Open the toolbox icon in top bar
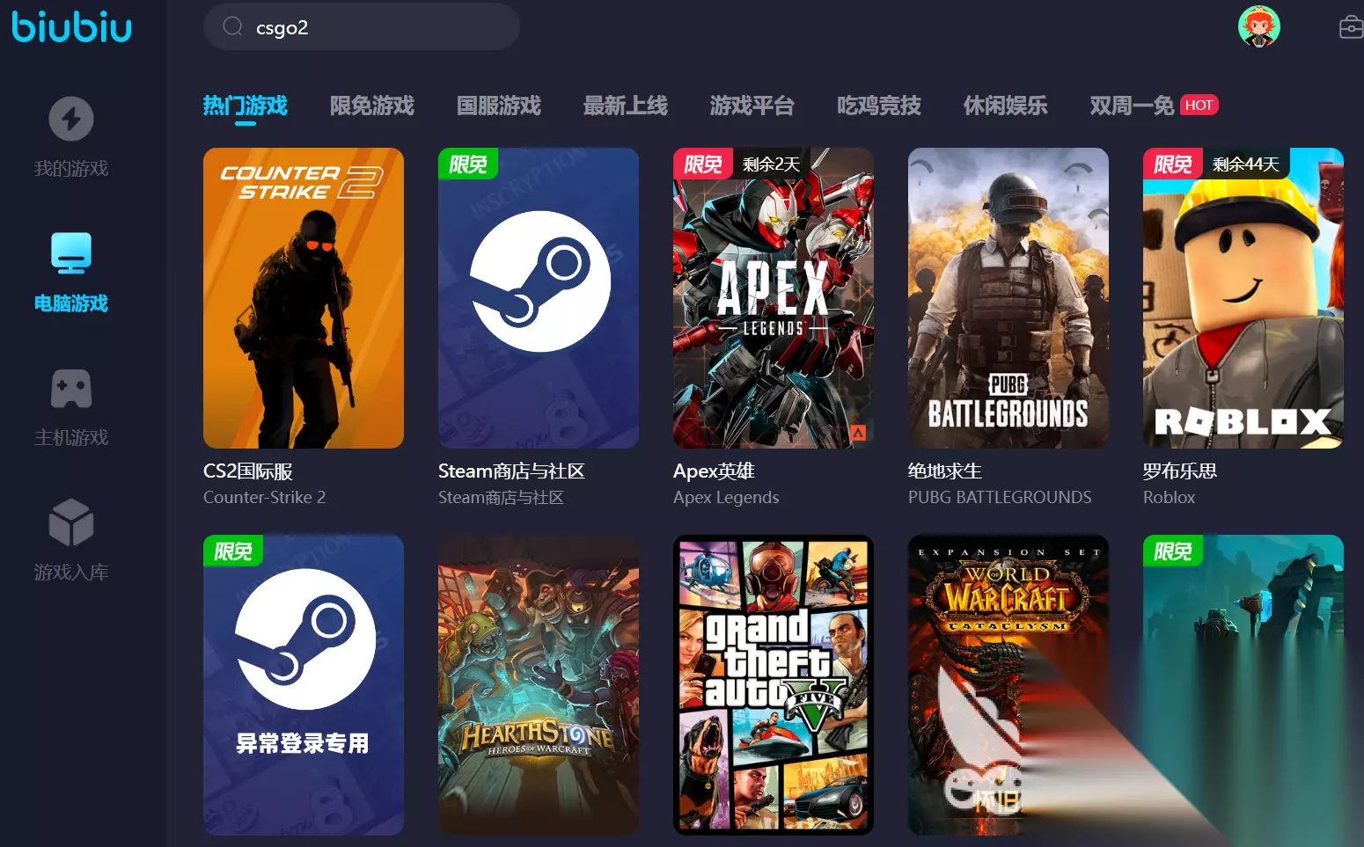 [1351, 27]
